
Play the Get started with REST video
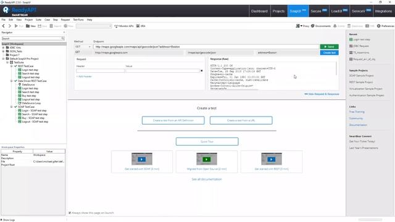coord(272,159)
